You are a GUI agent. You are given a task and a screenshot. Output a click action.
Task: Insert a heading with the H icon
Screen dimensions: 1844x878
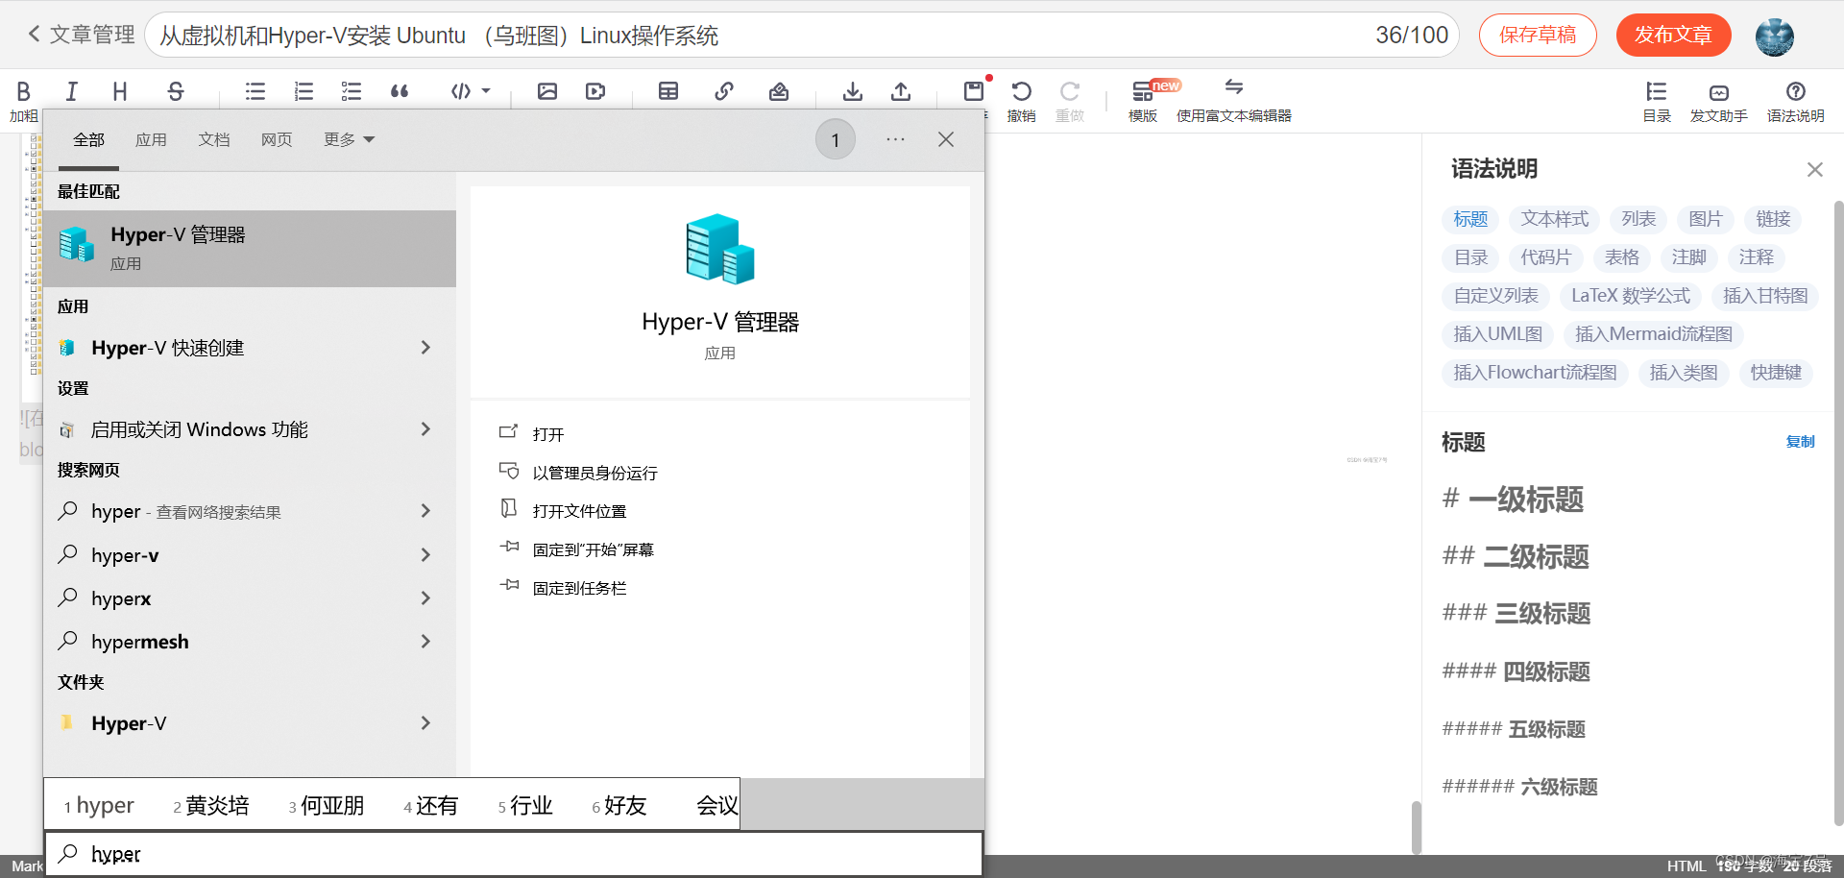[x=120, y=92]
